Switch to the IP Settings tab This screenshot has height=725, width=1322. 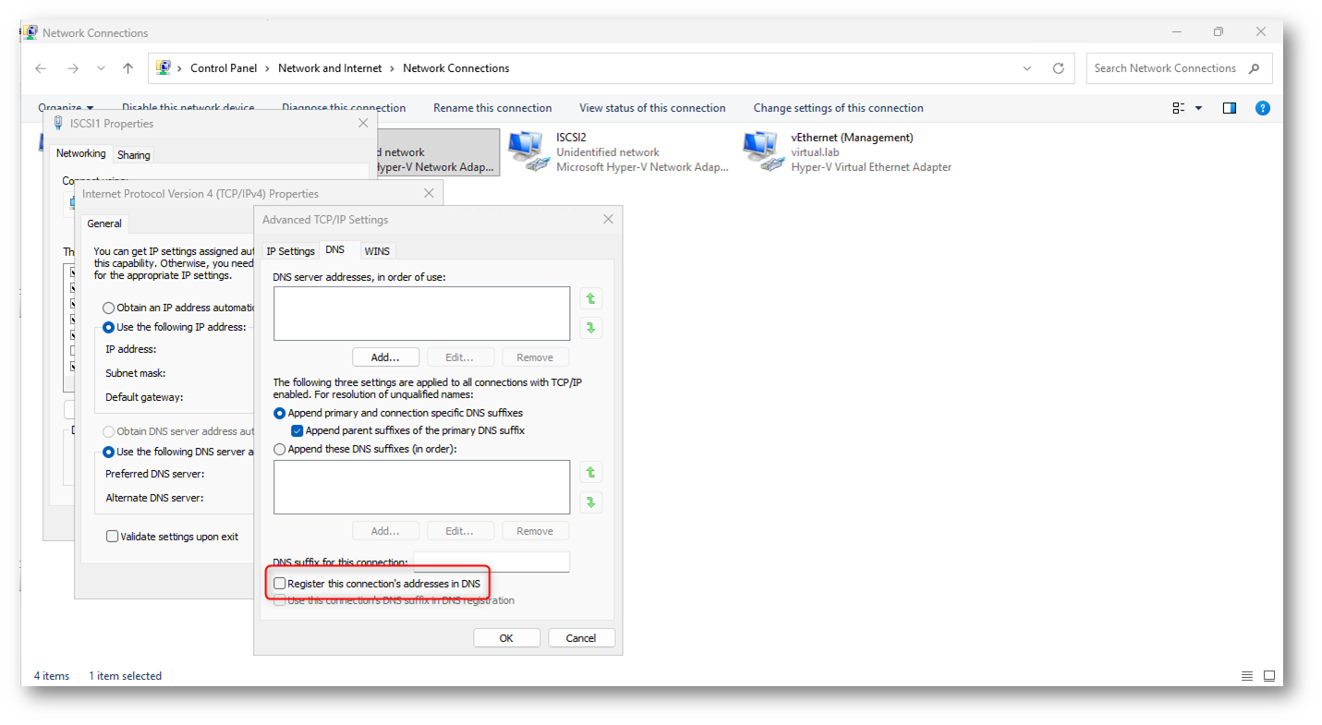291,251
